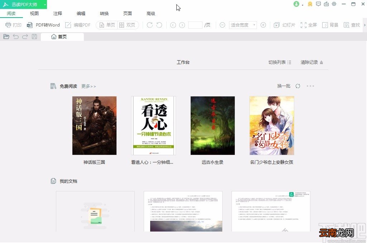Click the robot assistant icon
Viewport: 367px width, 243px height.
[x=326, y=4]
